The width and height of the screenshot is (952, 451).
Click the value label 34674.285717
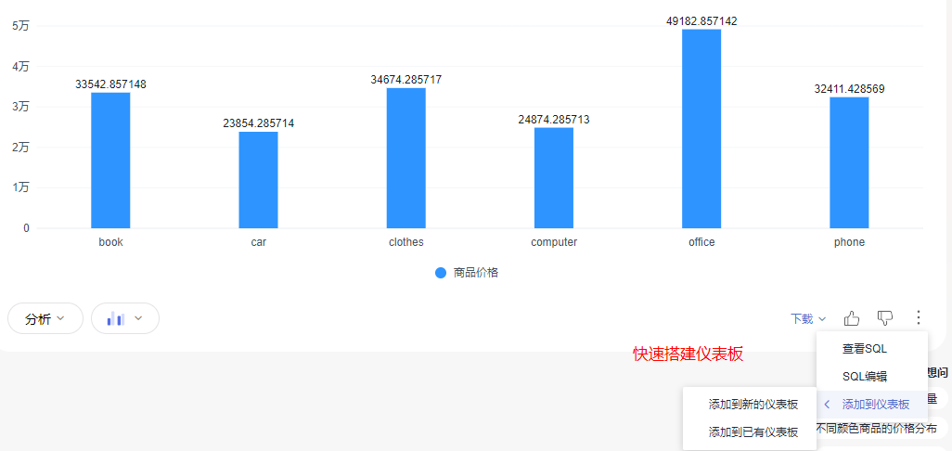[406, 80]
